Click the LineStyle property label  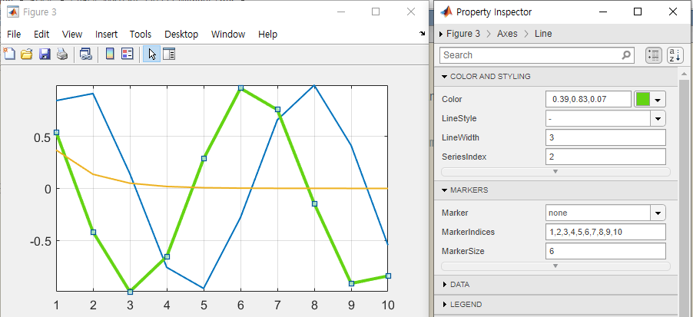tap(459, 118)
